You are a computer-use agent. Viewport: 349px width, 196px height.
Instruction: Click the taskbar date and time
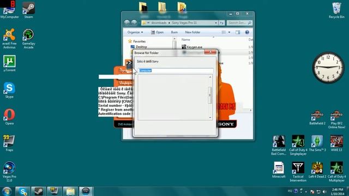pyautogui.click(x=337, y=192)
